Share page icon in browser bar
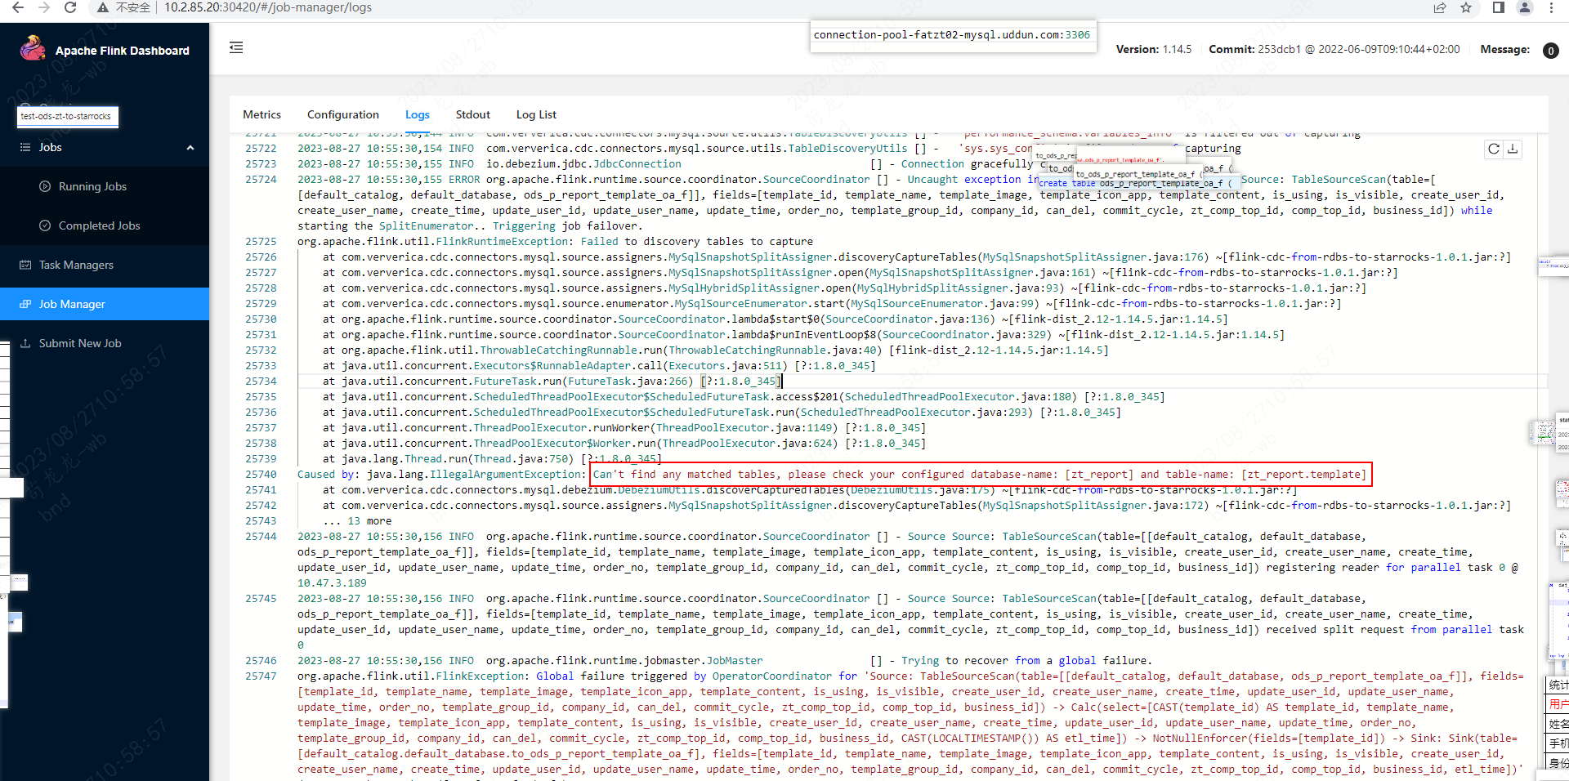The image size is (1569, 781). point(1440,7)
